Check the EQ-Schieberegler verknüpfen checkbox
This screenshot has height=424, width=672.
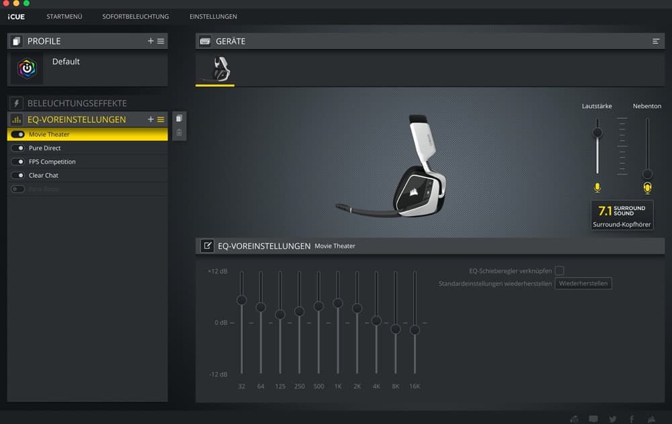559,270
